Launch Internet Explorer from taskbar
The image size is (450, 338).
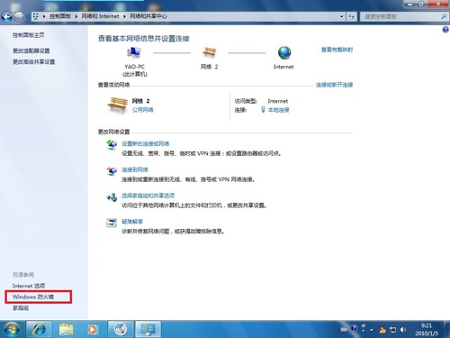click(x=39, y=329)
